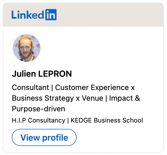Click the word "Consultant" in the headline
This screenshot has width=167, height=155.
30,88
